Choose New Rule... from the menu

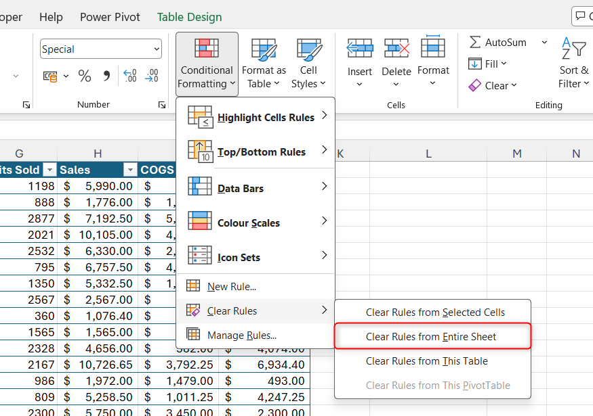[255, 287]
